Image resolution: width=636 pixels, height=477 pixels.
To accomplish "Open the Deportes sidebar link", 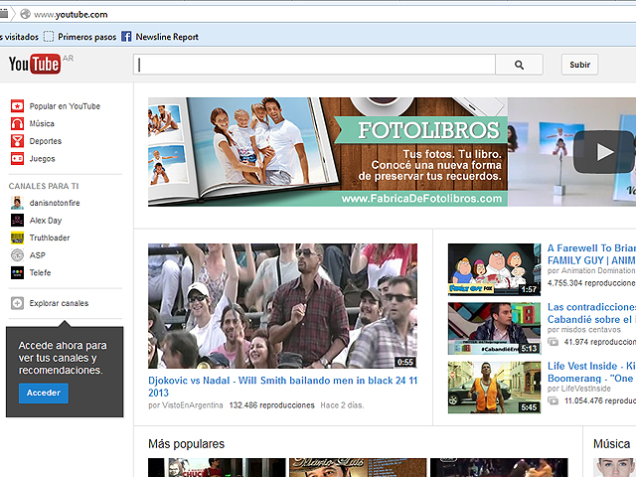I will [46, 141].
